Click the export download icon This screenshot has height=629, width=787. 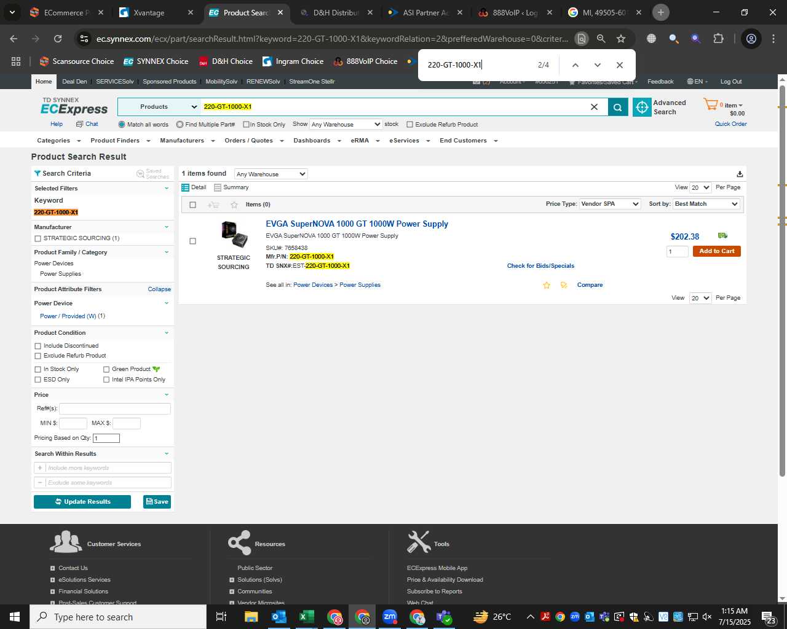(x=740, y=174)
